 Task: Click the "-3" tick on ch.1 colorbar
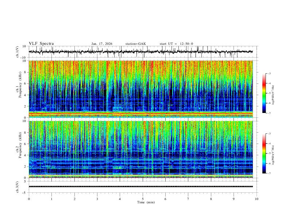pyautogui.click(x=269, y=73)
